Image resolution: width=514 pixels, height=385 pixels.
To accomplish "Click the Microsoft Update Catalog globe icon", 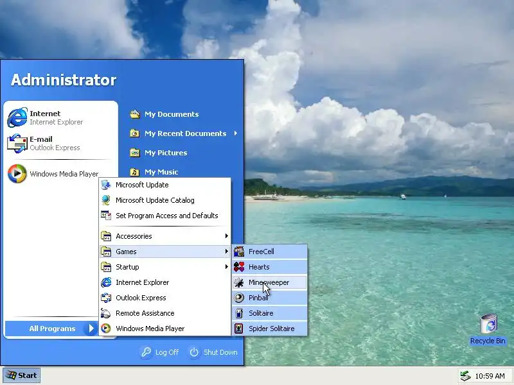I will (106, 200).
